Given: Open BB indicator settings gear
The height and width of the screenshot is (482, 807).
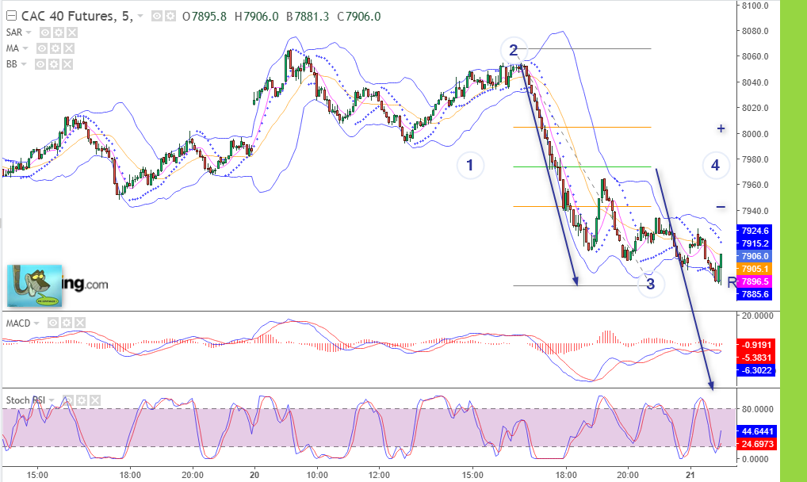Looking at the screenshot, I should pos(54,64).
